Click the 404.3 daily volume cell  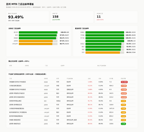[111, 86]
